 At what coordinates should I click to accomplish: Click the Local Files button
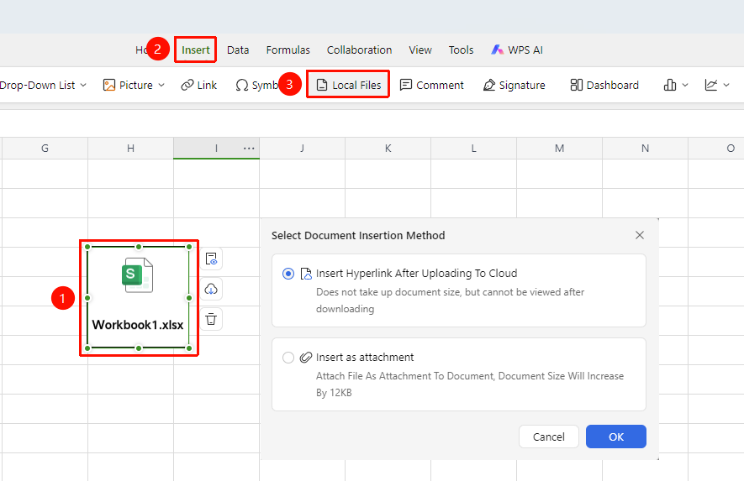point(348,85)
